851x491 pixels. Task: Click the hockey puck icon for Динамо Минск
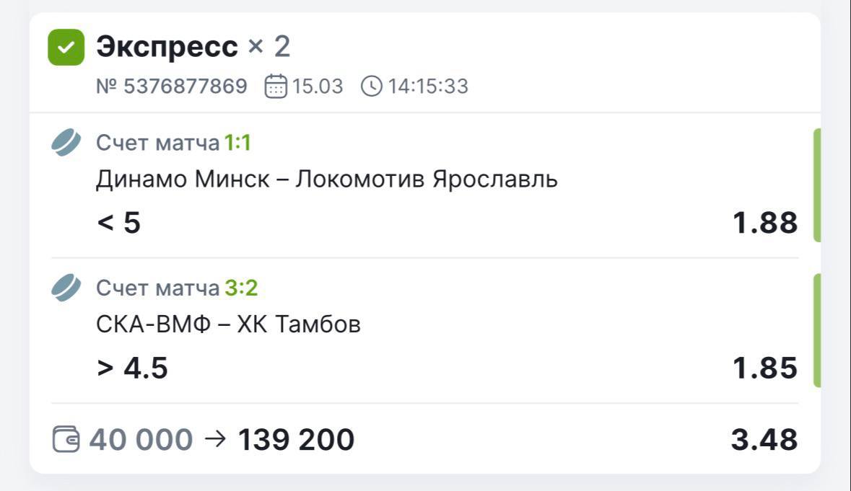pos(66,143)
